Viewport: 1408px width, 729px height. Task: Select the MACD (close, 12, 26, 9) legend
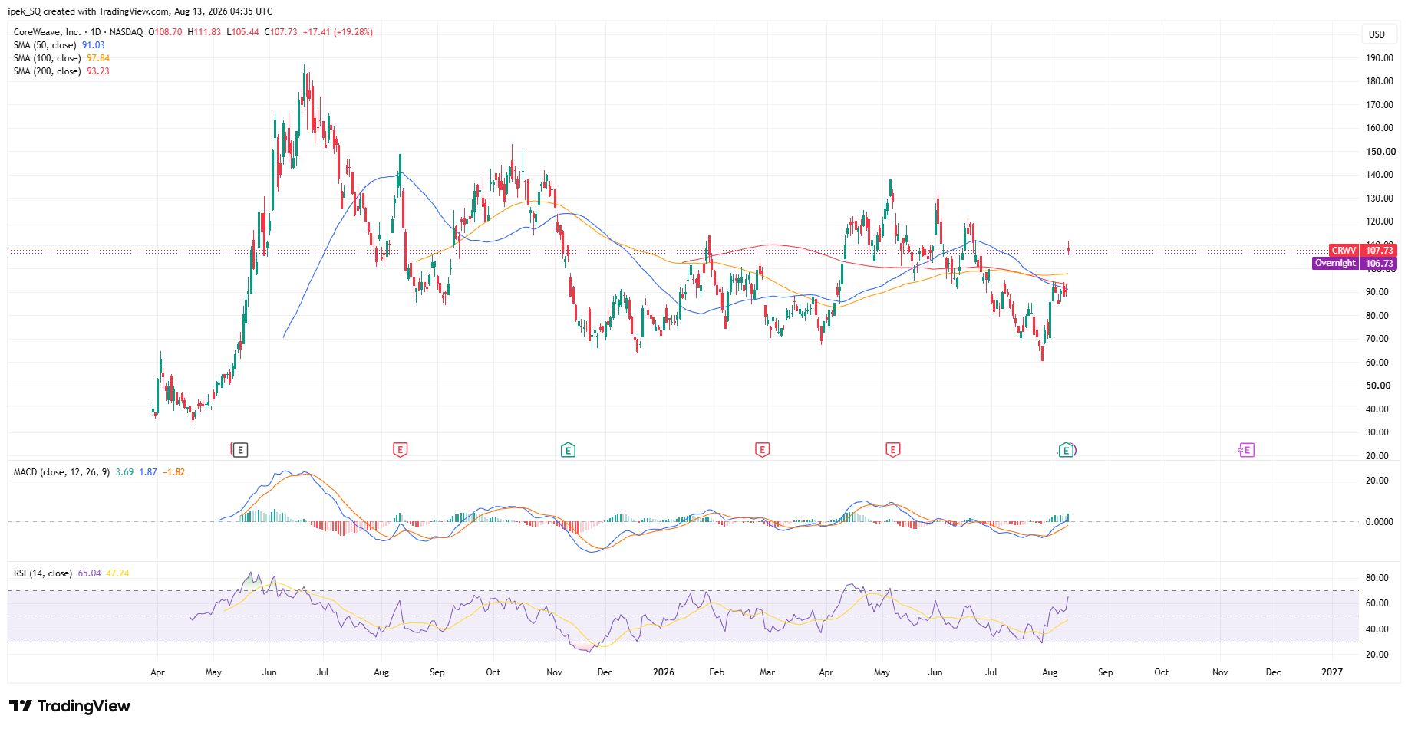(x=61, y=472)
